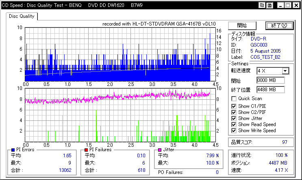The height and width of the screenshot is (180, 302).
Task: Open the 転送速度 speed dropdown arrow
Action: [285, 71]
